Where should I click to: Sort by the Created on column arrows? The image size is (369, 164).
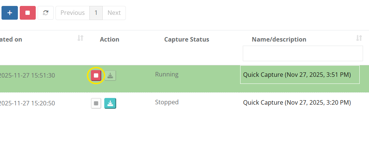80,38
